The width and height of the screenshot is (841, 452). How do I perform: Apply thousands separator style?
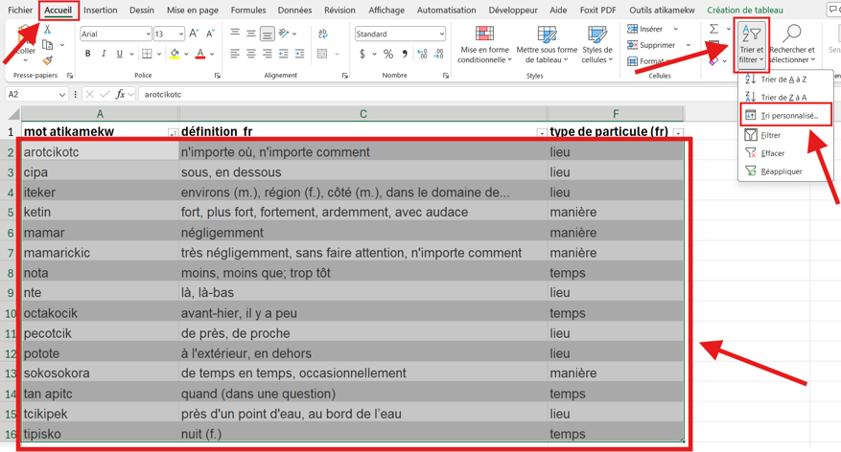[405, 54]
